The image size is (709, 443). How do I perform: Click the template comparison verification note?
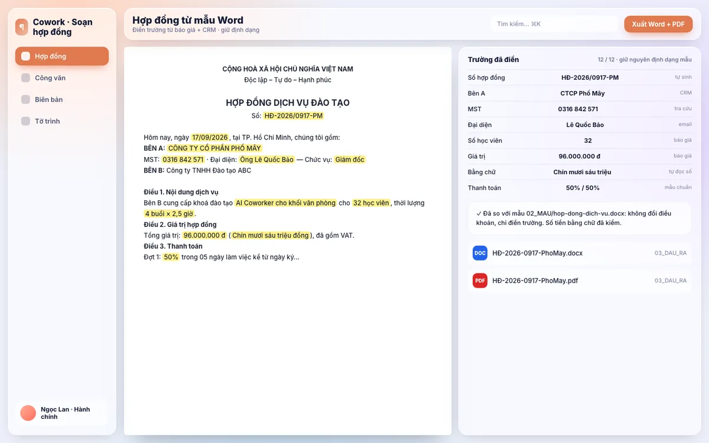click(580, 218)
